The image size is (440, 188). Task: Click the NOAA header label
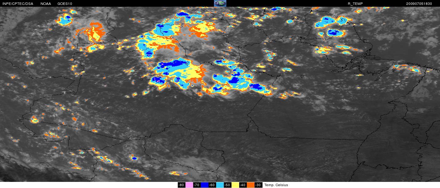click(x=46, y=4)
